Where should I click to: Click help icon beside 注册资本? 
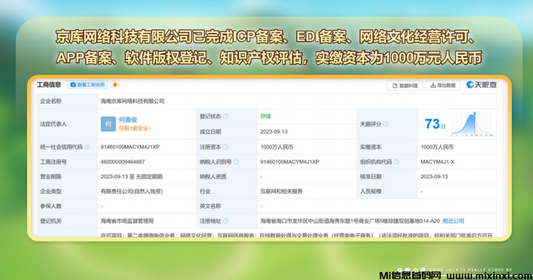pos(226,147)
